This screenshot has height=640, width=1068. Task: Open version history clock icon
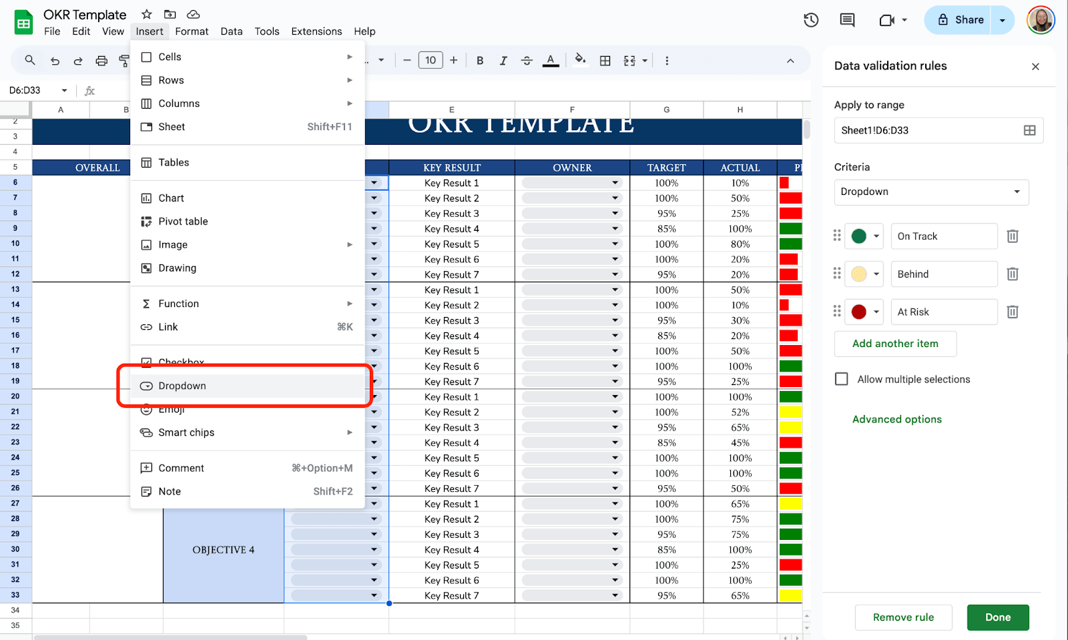(x=811, y=20)
